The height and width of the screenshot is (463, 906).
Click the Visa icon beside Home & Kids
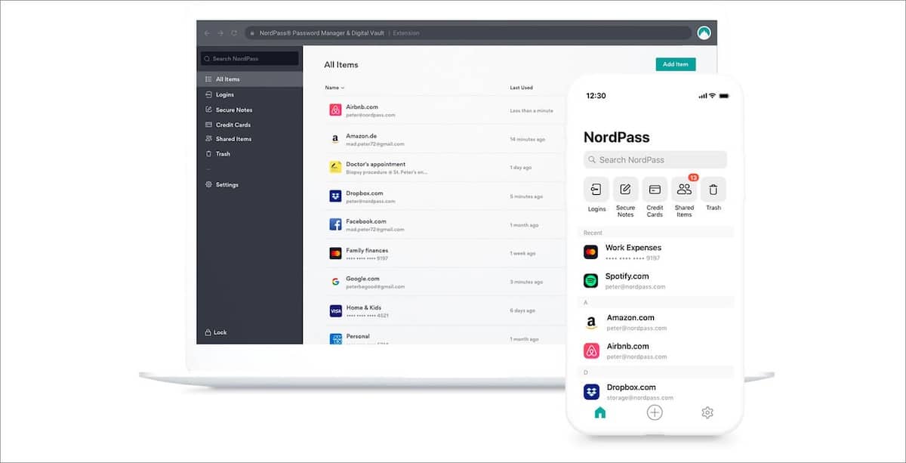click(x=335, y=310)
